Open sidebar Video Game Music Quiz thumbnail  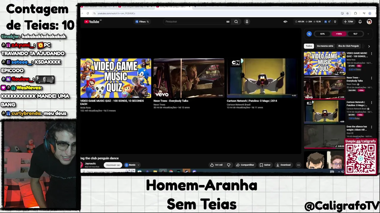[x=324, y=63]
